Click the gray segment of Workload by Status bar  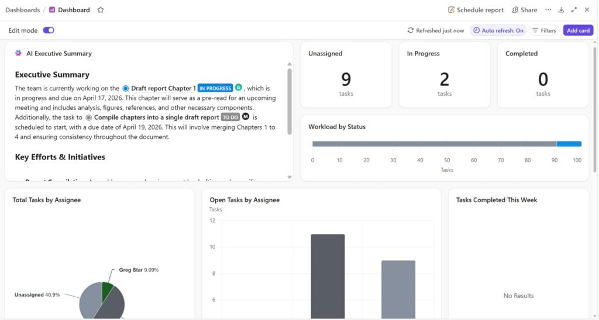[435, 144]
